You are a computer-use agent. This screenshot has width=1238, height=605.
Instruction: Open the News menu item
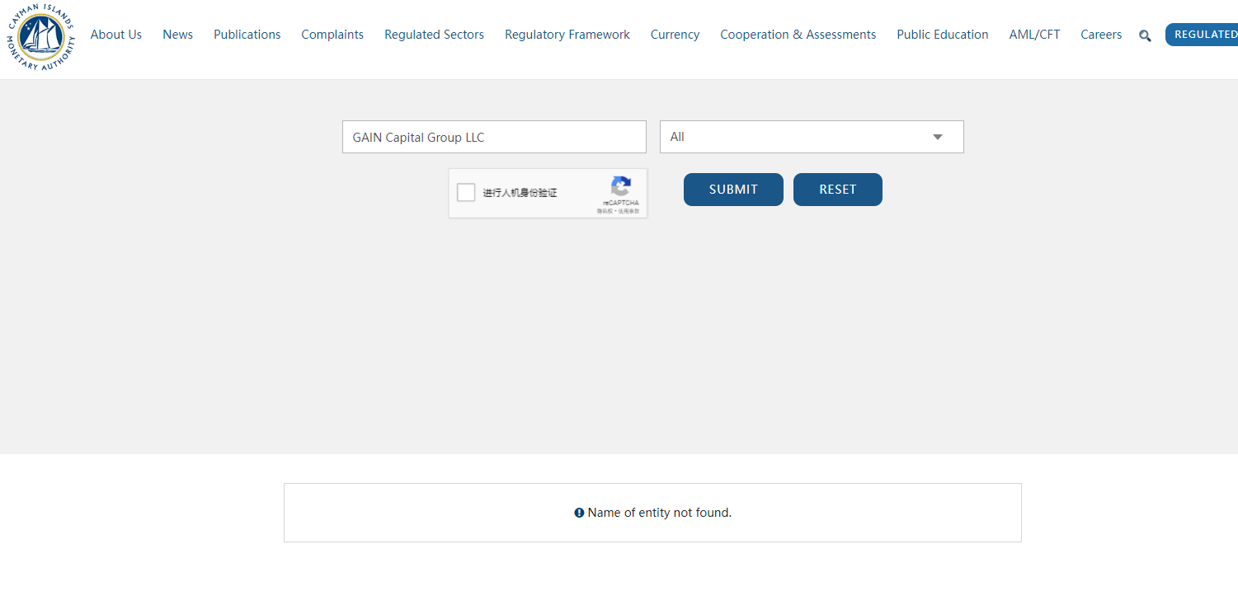coord(177,35)
